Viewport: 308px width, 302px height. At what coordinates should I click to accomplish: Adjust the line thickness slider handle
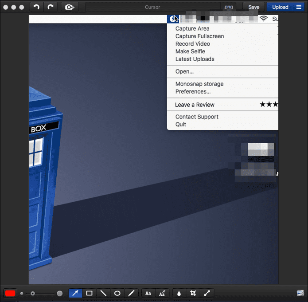coord(33,294)
